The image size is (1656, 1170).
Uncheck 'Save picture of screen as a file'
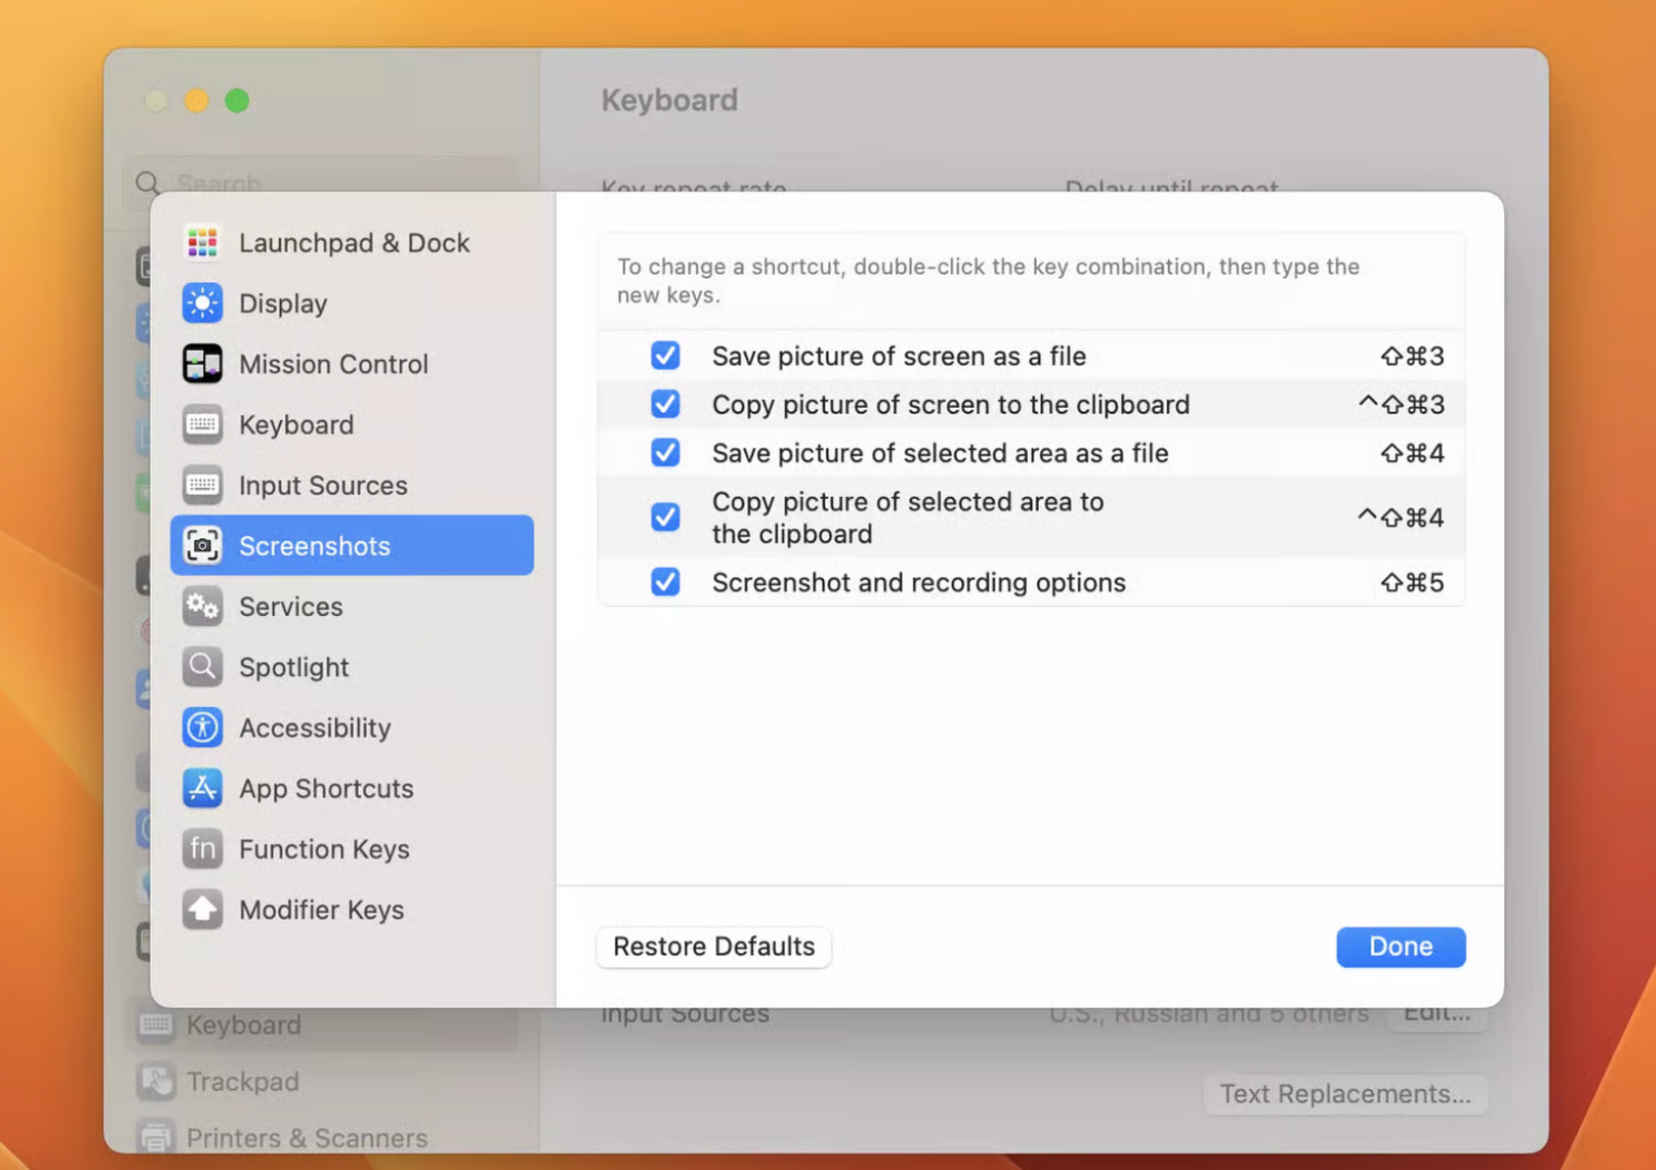(666, 356)
